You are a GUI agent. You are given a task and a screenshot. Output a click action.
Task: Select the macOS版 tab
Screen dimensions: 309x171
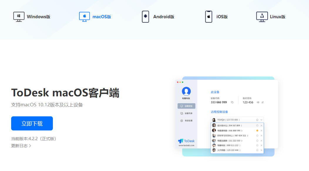(x=95, y=17)
